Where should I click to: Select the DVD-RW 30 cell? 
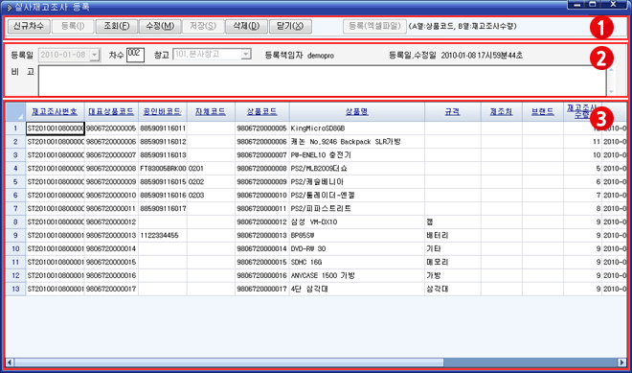[357, 248]
